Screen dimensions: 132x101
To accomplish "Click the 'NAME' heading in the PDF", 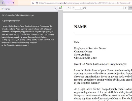I will 80,27.
